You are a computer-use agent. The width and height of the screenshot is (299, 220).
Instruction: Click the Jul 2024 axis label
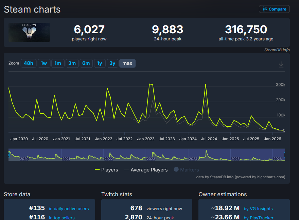click(209, 139)
